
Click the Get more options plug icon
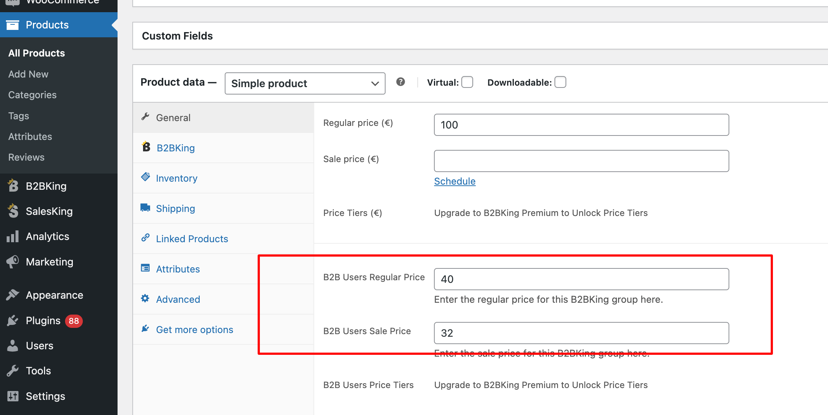(145, 329)
